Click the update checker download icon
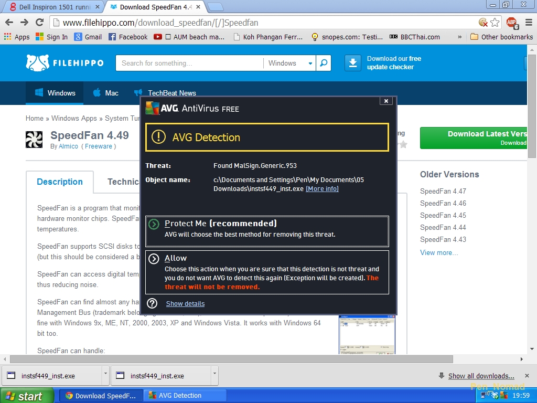The height and width of the screenshot is (403, 537). [x=353, y=63]
